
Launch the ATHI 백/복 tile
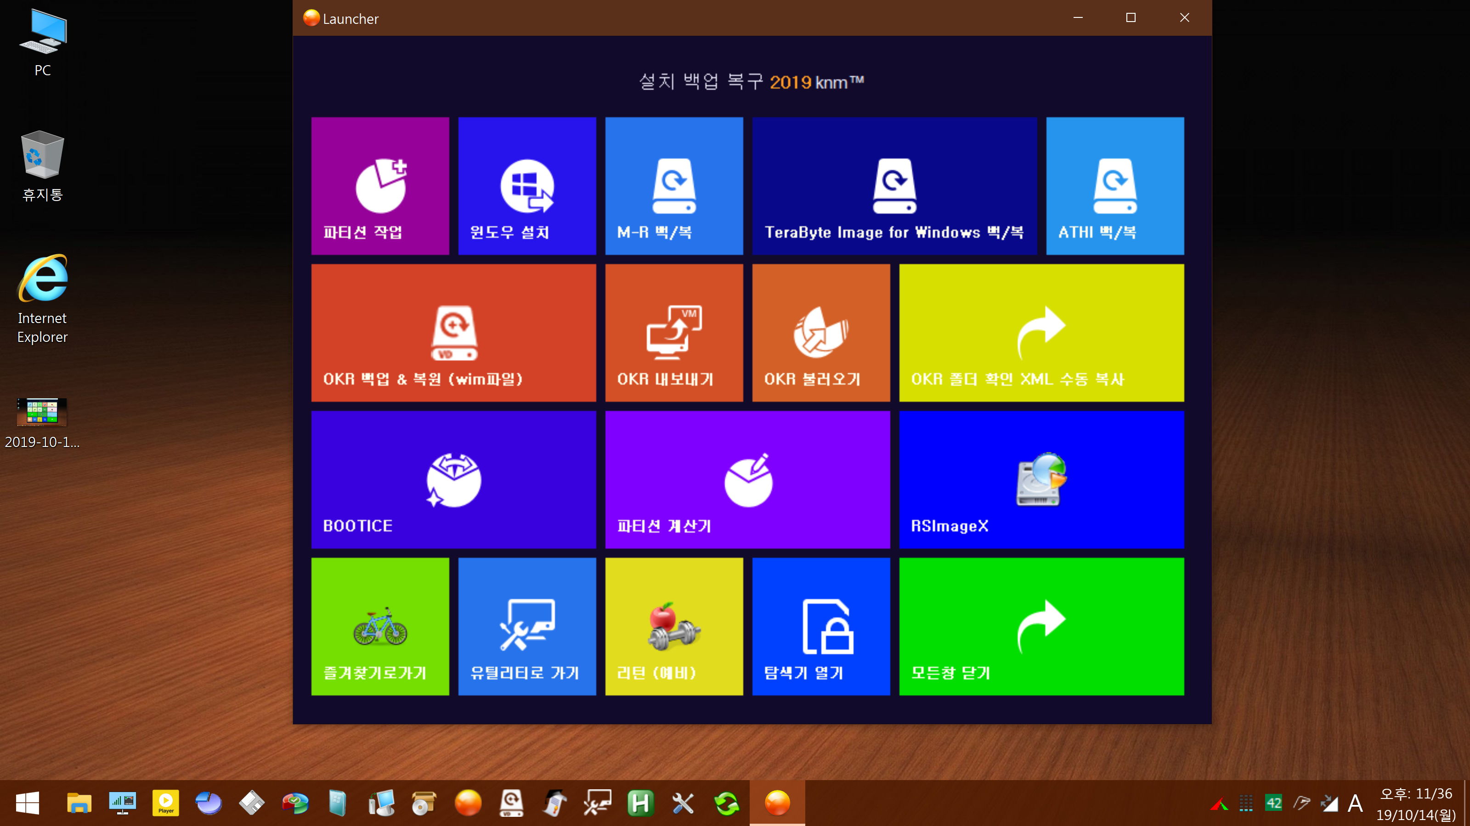point(1115,186)
